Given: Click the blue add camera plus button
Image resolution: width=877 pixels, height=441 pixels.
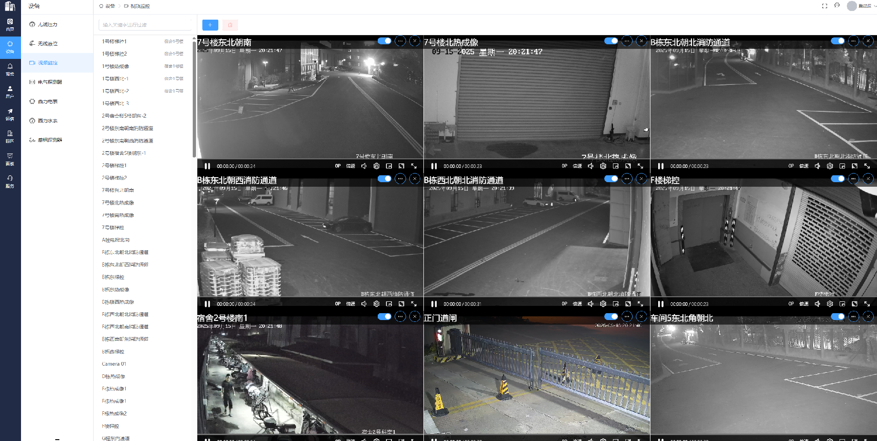Looking at the screenshot, I should click(210, 25).
